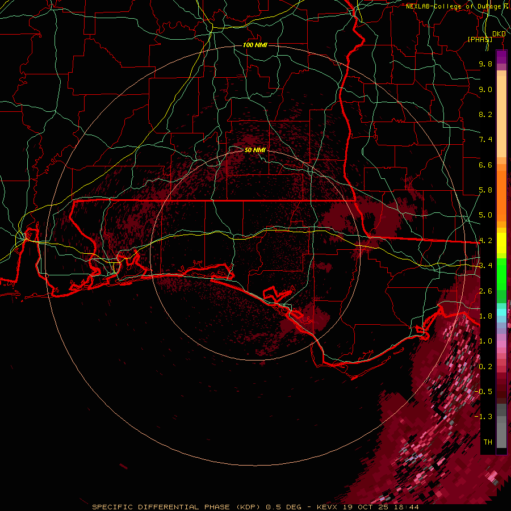Click the 0.5 DEG elevation text
Screen dimensions: 511x511
(x=283, y=507)
